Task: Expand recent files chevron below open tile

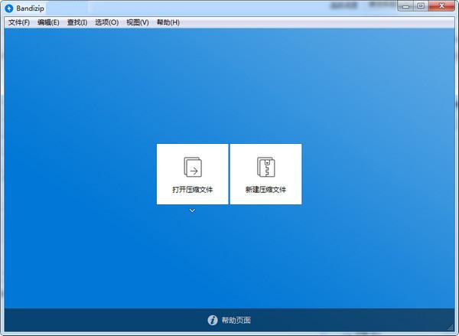Action: coord(192,210)
